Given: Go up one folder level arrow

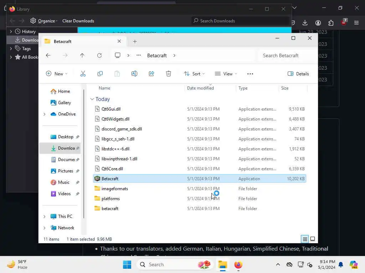Looking at the screenshot, I should [82, 55].
